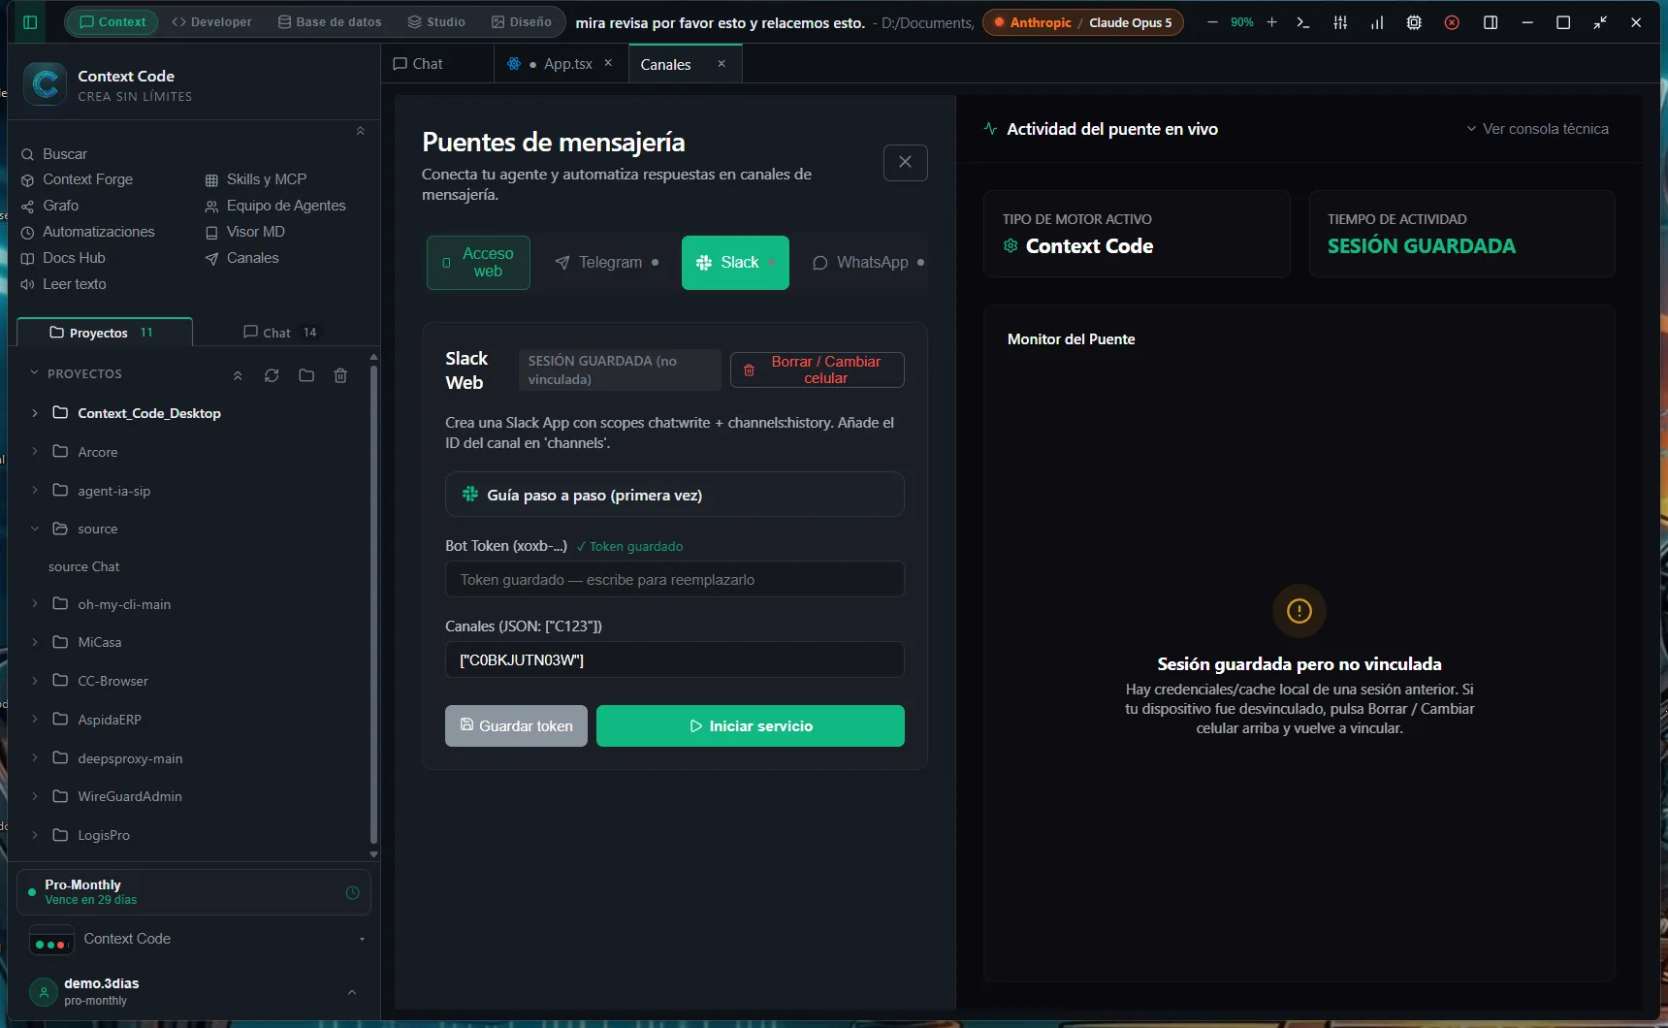Image resolution: width=1668 pixels, height=1028 pixels.
Task: Select the WhatsApp bridge
Action: point(868,262)
